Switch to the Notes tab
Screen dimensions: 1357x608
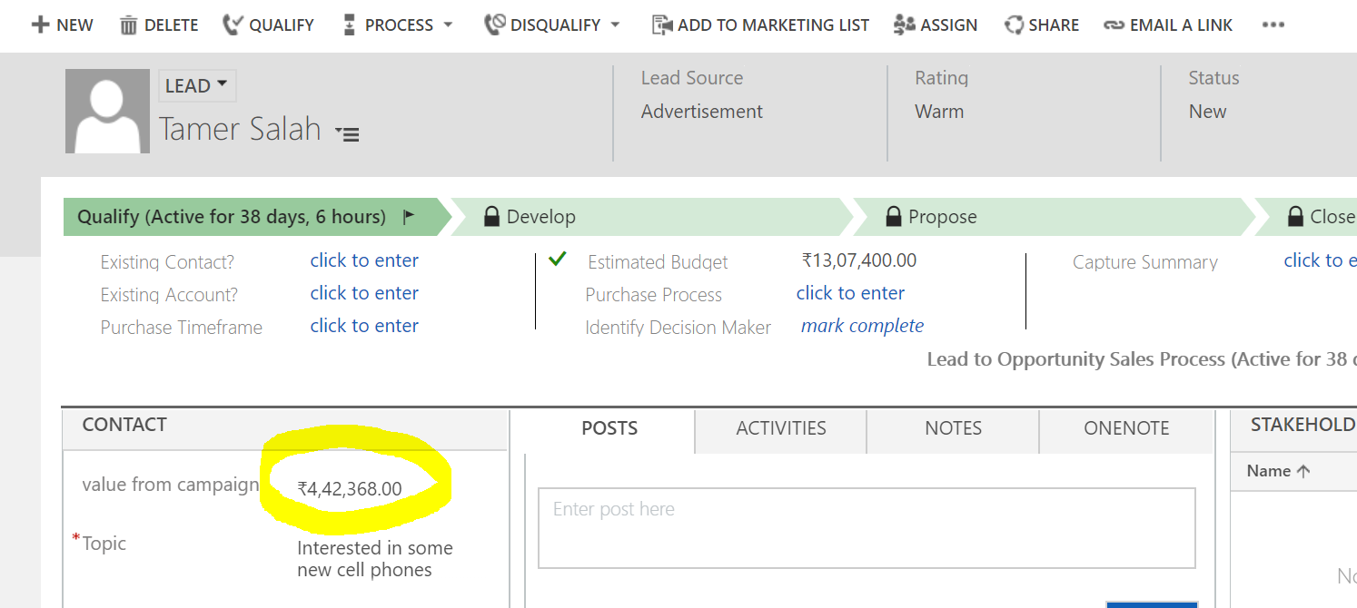pyautogui.click(x=953, y=428)
